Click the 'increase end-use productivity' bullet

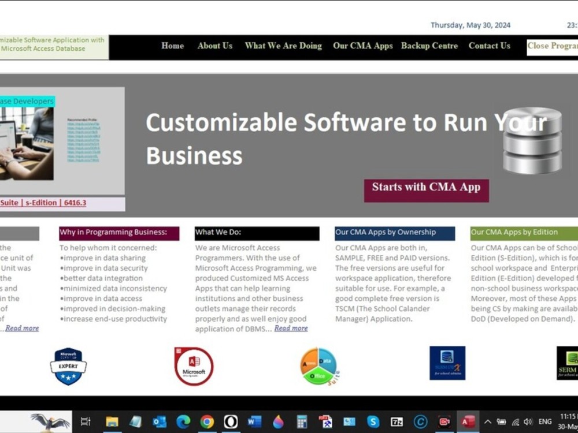[x=113, y=319]
